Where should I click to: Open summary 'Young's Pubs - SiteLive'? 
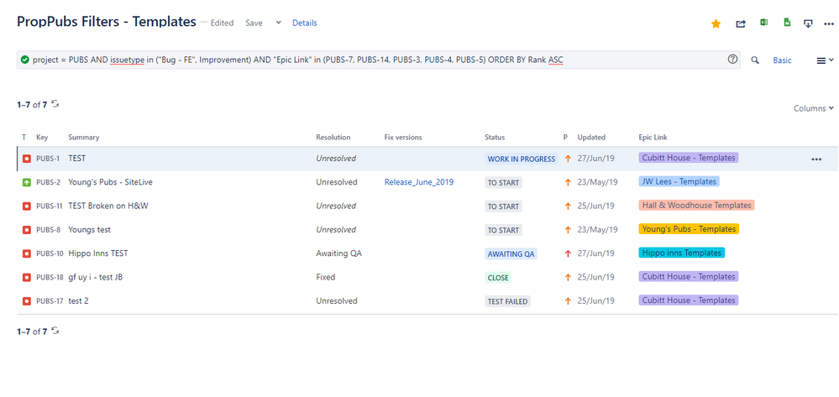click(110, 182)
